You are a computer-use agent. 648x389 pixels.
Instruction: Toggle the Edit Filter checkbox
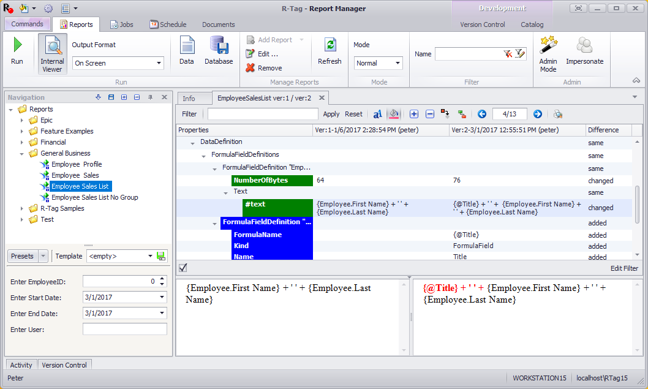pos(183,268)
